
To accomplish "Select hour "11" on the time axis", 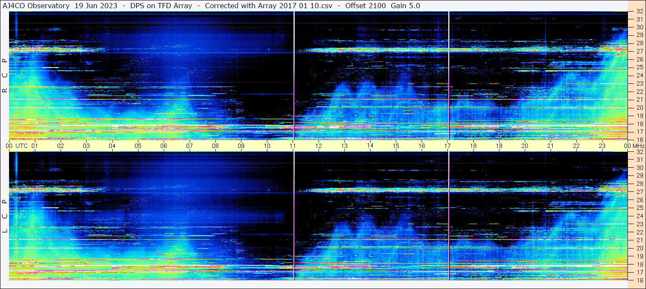I will tap(293, 146).
